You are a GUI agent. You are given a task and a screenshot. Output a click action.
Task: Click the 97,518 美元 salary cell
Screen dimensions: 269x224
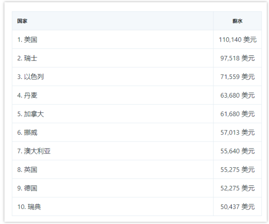pos(237,58)
